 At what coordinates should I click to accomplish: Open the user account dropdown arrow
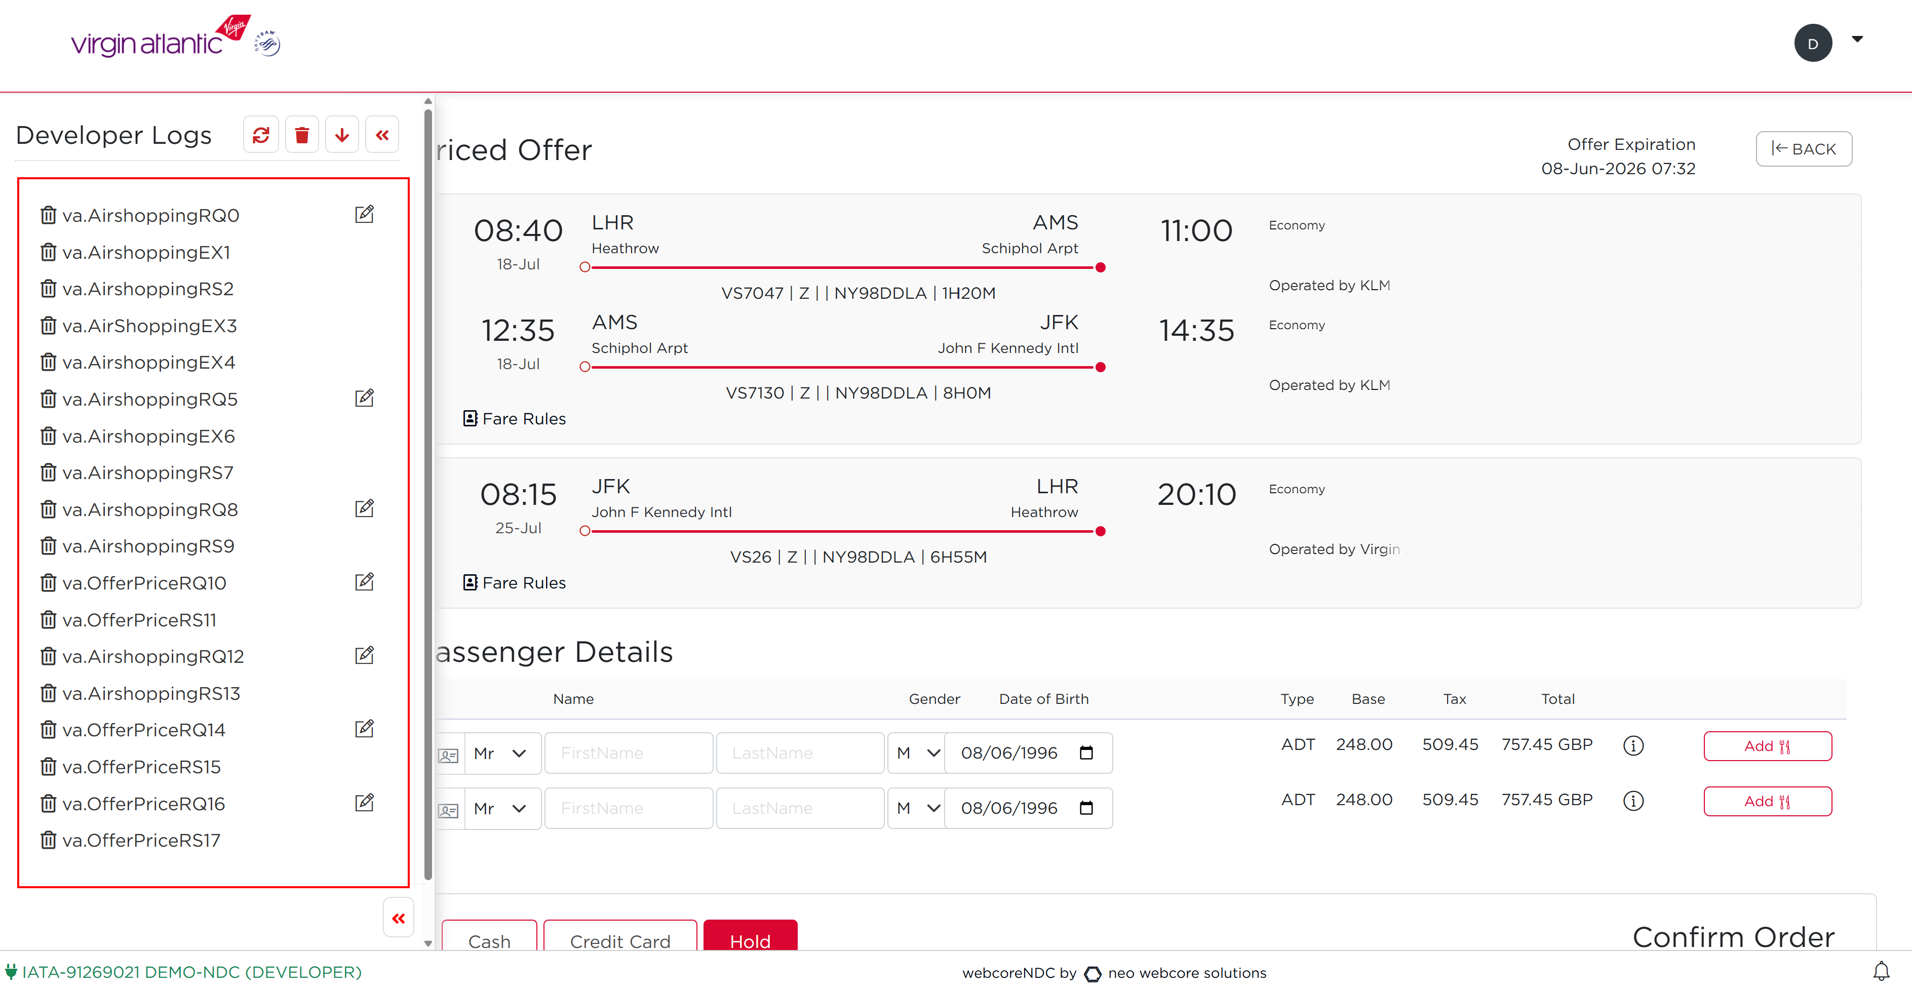click(1857, 39)
